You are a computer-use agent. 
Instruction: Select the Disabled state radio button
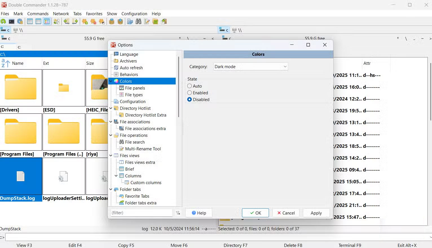pos(189,99)
